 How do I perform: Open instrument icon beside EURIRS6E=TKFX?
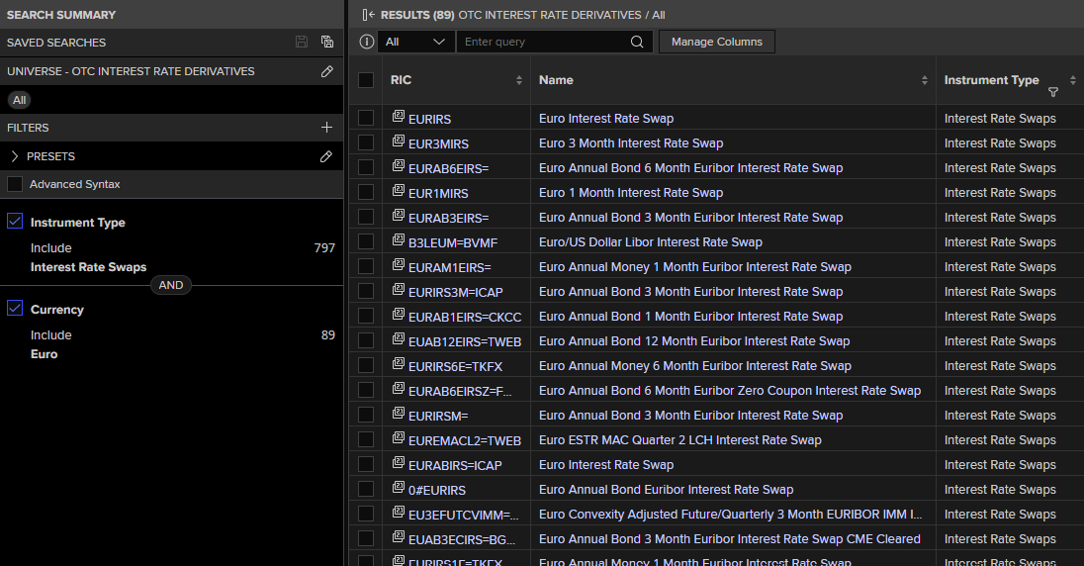[x=399, y=364]
